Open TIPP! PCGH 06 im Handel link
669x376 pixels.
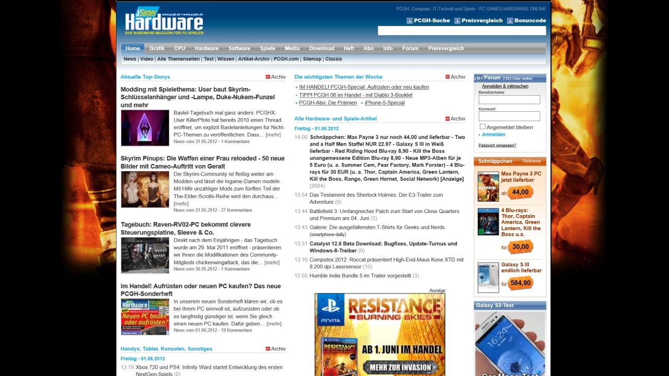coord(355,95)
